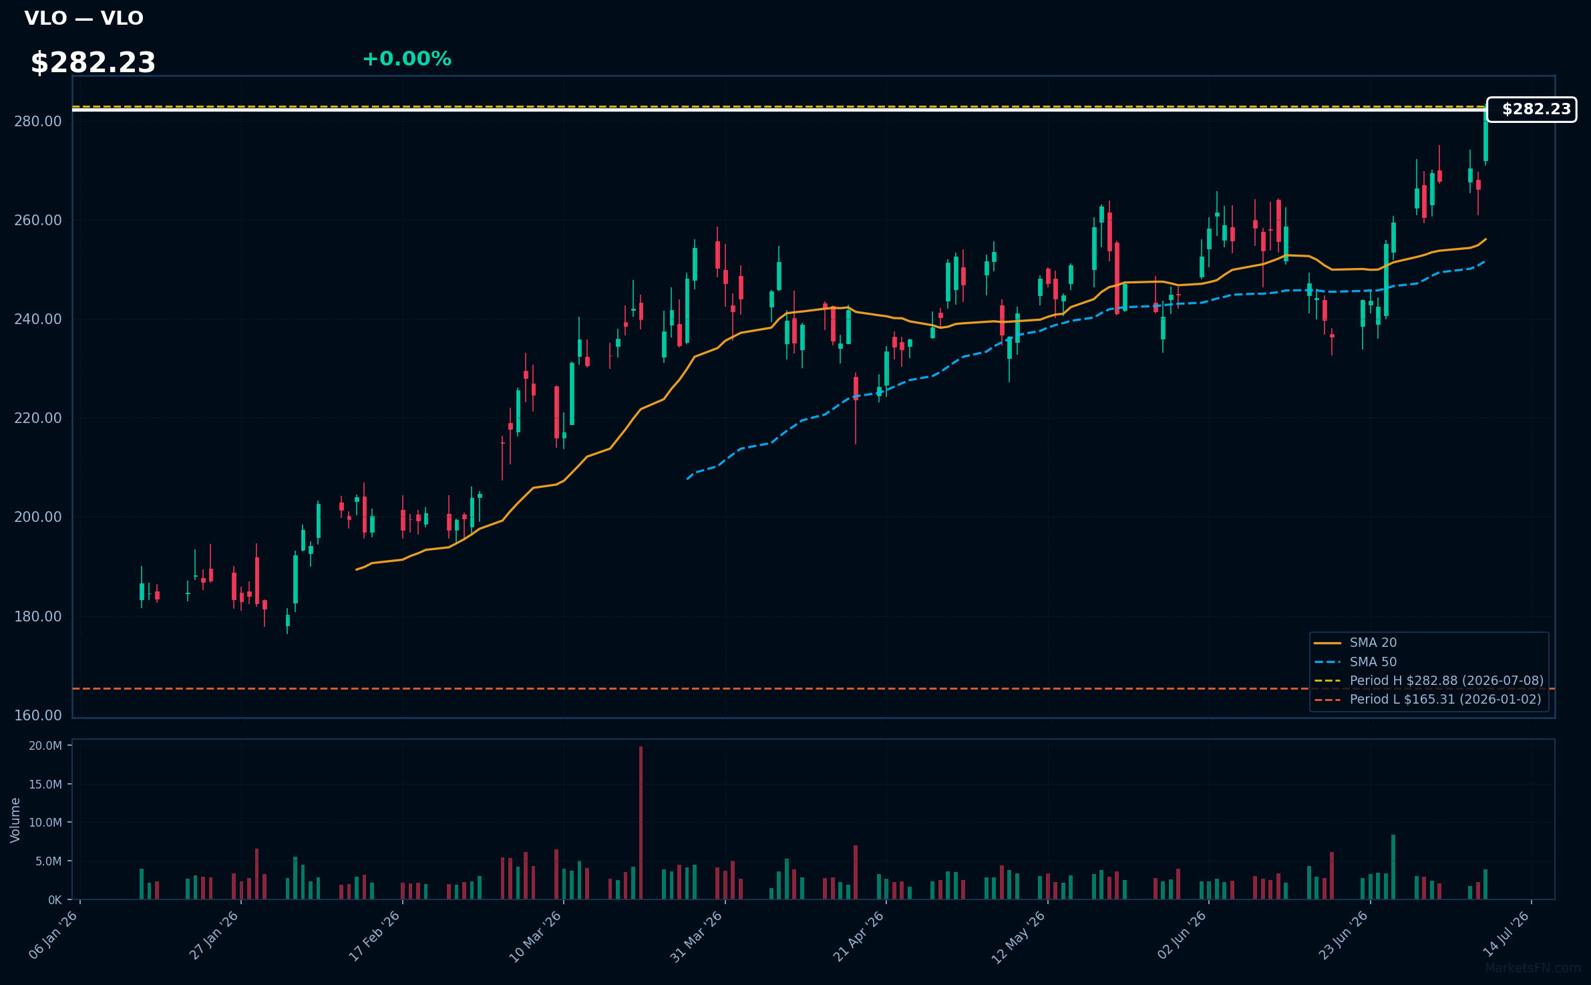
Task: Select the Period L $165.31 legend entry
Action: pos(1427,700)
